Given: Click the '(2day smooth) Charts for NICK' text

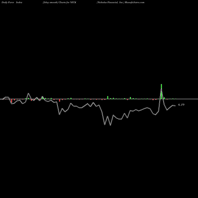Looking at the screenshot, I should click(x=59, y=2).
